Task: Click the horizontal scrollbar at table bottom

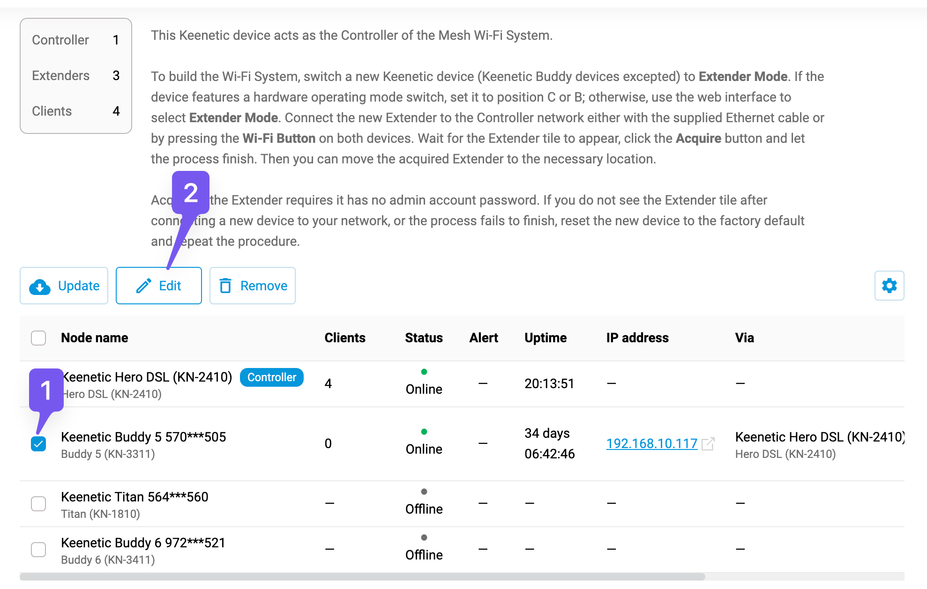Action: [362, 577]
